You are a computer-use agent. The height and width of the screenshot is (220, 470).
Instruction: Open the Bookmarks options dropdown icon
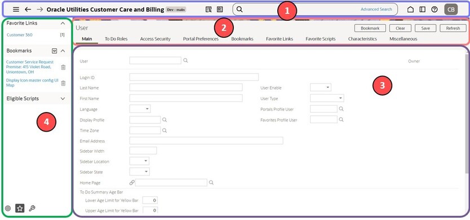pos(54,51)
